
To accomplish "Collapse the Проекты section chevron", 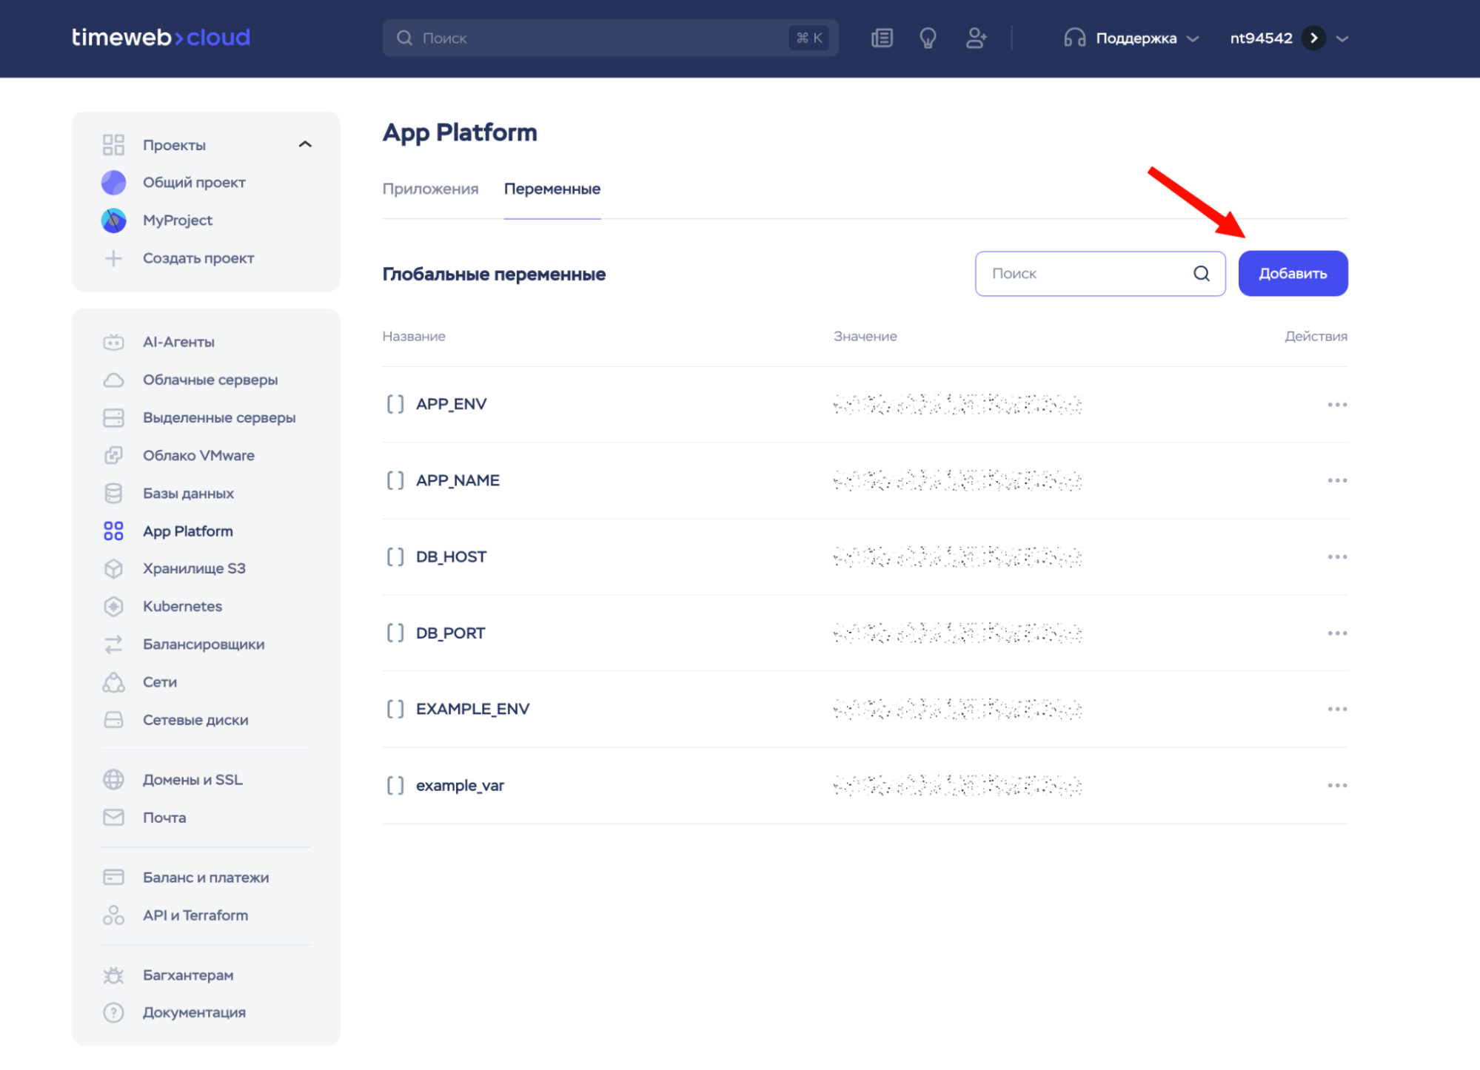I will click(x=305, y=144).
